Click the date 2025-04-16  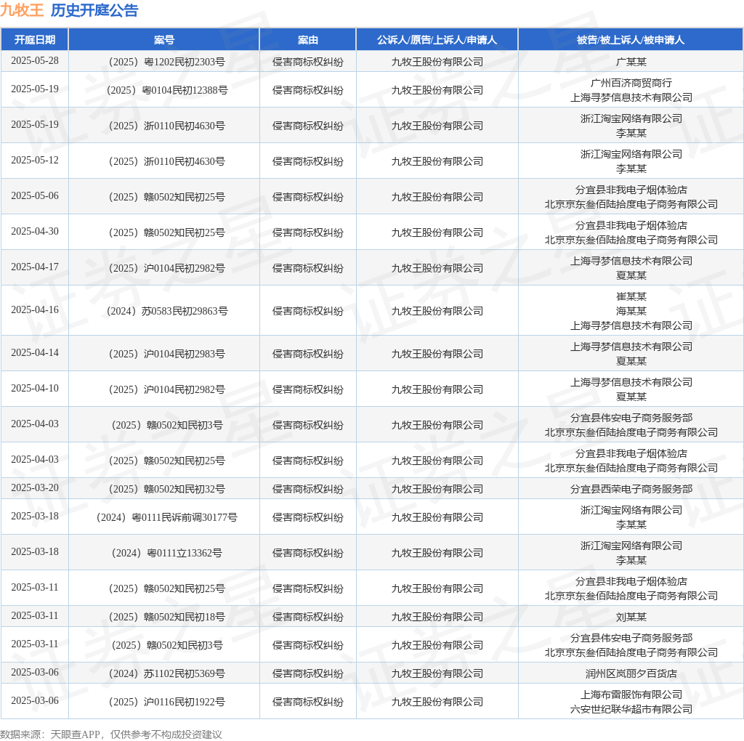35,310
